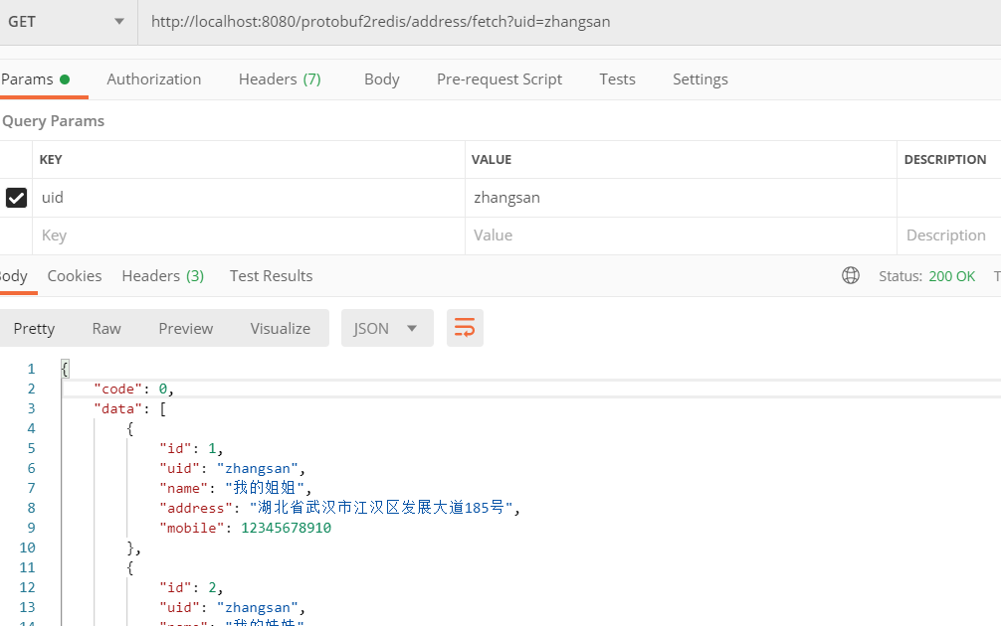Switch response view to Visualize
Screen dimensions: 1001x626
click(x=281, y=328)
